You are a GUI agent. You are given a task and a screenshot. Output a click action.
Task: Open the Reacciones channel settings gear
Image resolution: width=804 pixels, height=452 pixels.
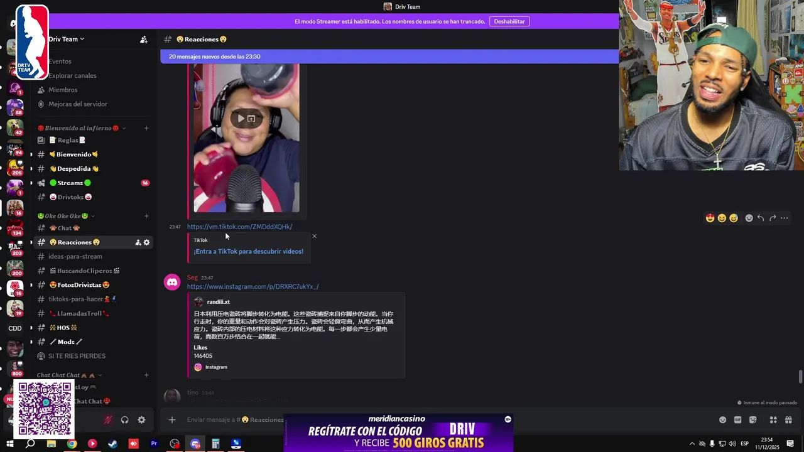coord(146,242)
